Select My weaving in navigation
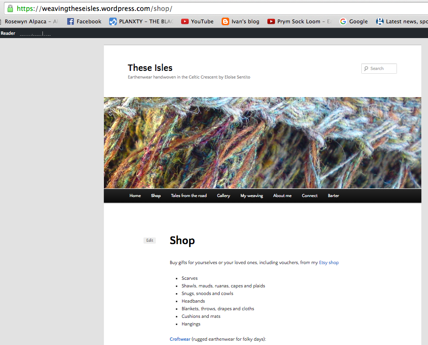The width and height of the screenshot is (428, 345). point(252,196)
